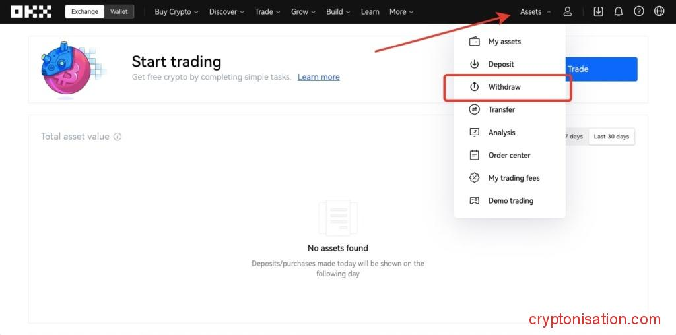Viewport: 676px width, 335px height.
Task: Select Last 30 days range
Action: click(x=611, y=137)
